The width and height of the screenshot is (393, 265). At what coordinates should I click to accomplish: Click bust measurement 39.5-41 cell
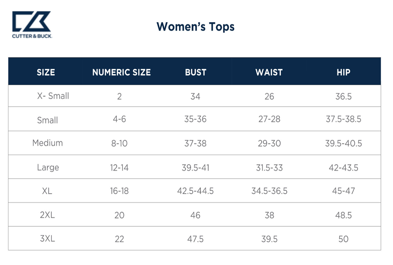click(195, 168)
